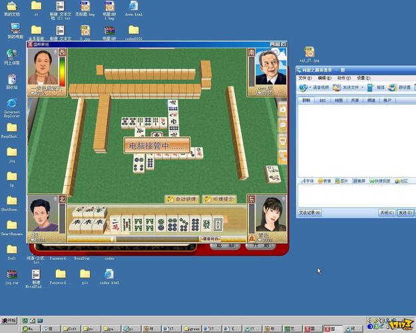Click in the chat message input box
Screen dimensions: 416x333
click(357, 195)
